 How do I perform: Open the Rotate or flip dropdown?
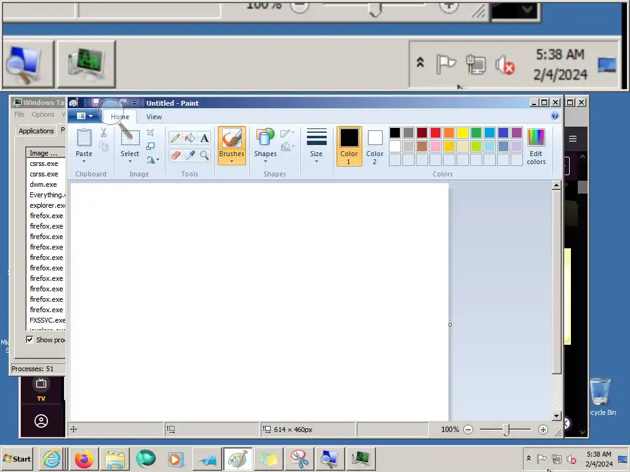(153, 160)
